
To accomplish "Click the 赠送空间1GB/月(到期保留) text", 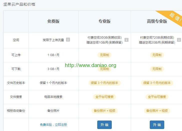I will (x=104, y=43).
